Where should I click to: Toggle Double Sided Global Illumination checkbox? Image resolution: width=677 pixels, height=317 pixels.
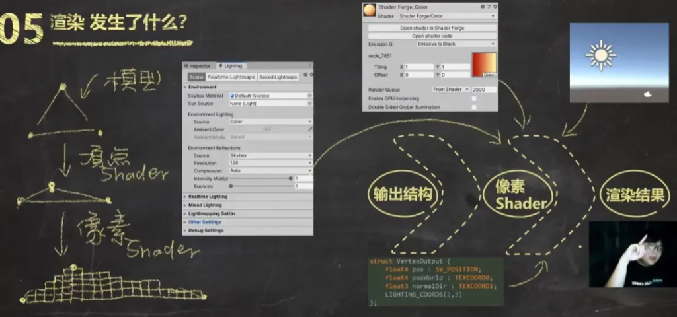[474, 107]
